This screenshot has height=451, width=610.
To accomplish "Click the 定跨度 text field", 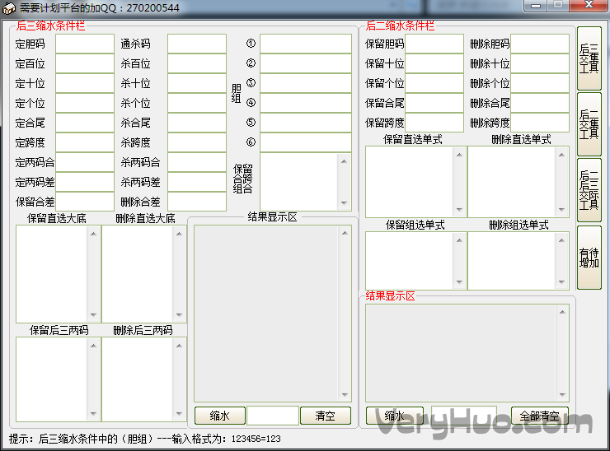I will coord(84,142).
